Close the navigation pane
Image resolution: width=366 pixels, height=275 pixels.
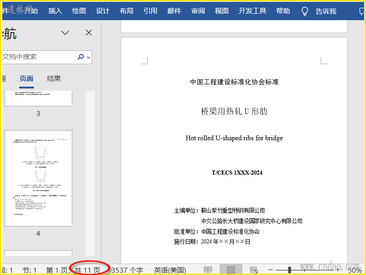[x=89, y=33]
